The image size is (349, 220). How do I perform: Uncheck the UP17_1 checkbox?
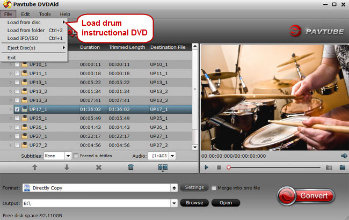tap(17, 109)
